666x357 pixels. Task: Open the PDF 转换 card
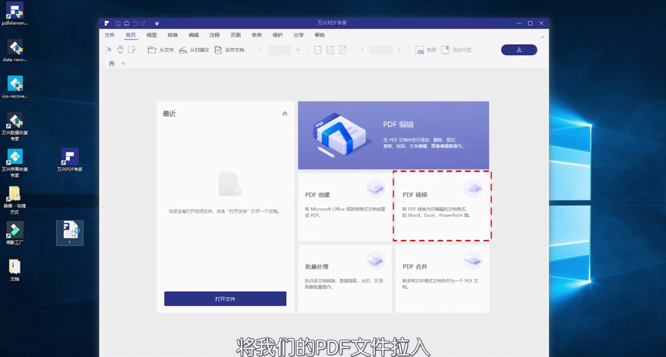pos(442,207)
